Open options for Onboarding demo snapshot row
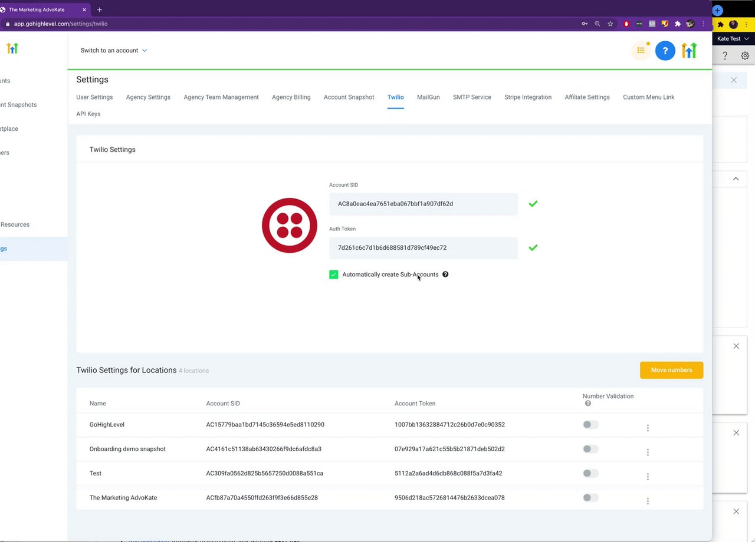Image resolution: width=755 pixels, height=542 pixels. 648,452
